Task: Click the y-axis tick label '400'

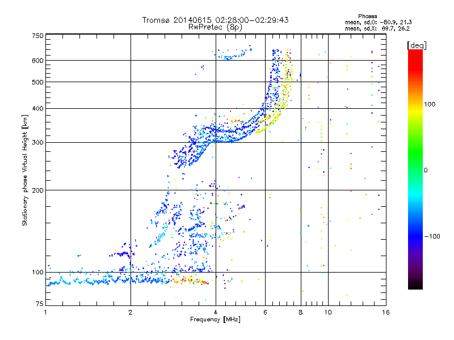Action: click(37, 108)
